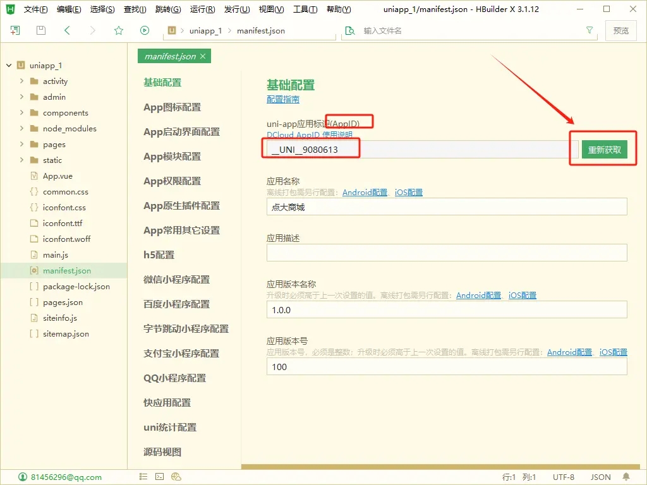Click the 应用描述 input field

(x=446, y=253)
